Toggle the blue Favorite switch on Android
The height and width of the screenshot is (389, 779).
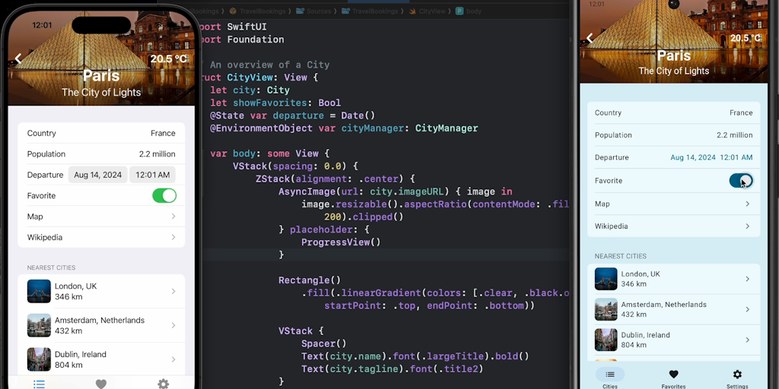[x=740, y=181]
